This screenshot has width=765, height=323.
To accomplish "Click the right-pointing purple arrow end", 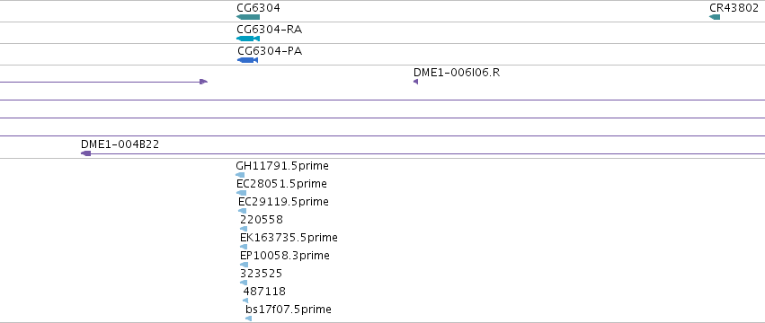I will 204,82.
